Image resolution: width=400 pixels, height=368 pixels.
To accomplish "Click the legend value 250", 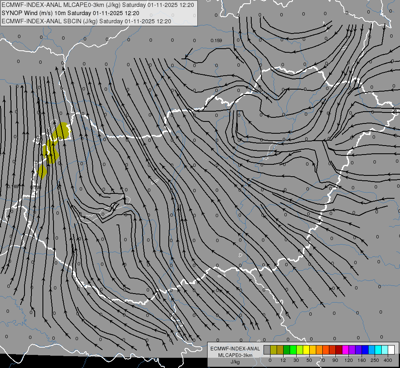I will [x=375, y=360].
